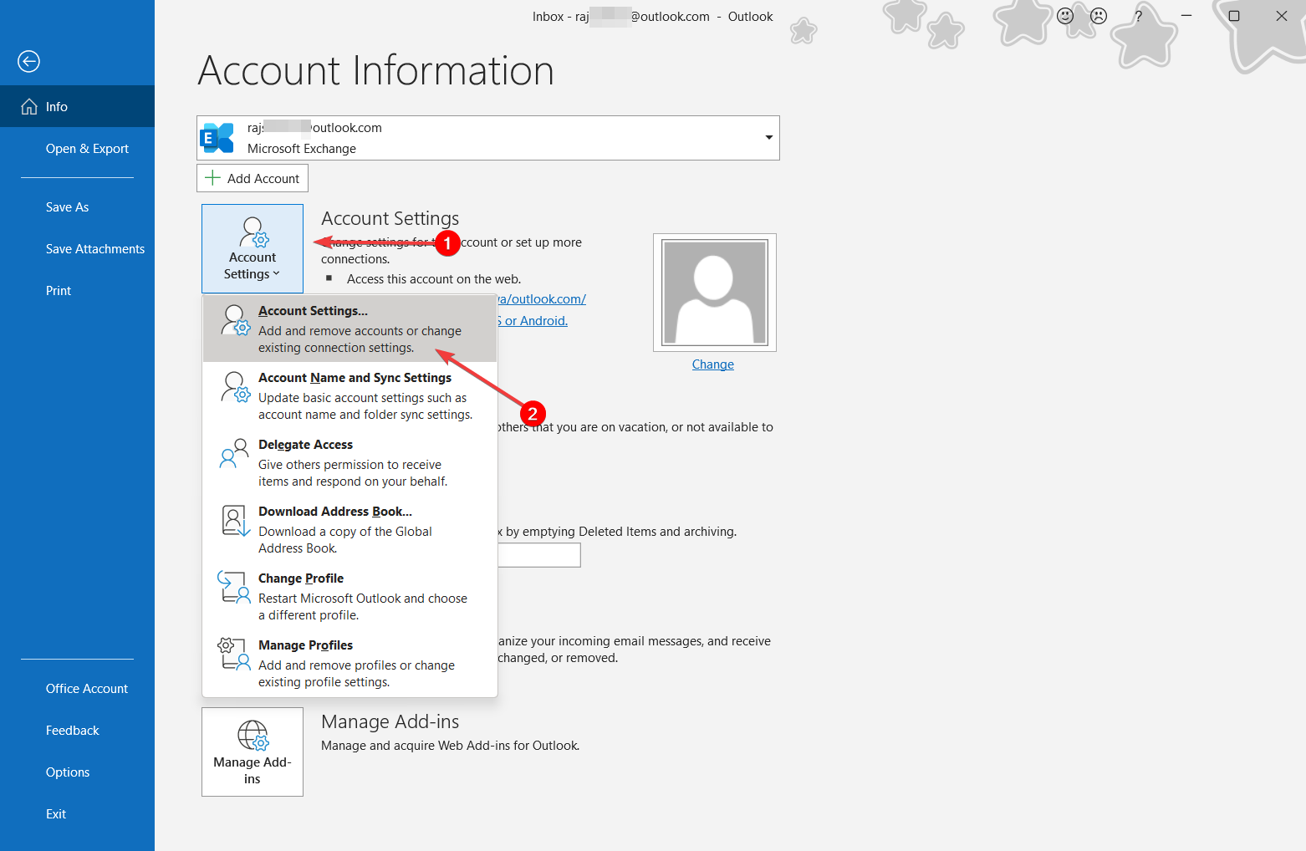Viewport: 1306px width, 851px height.
Task: Click the person-gear icon on Account Settings button
Action: (254, 232)
